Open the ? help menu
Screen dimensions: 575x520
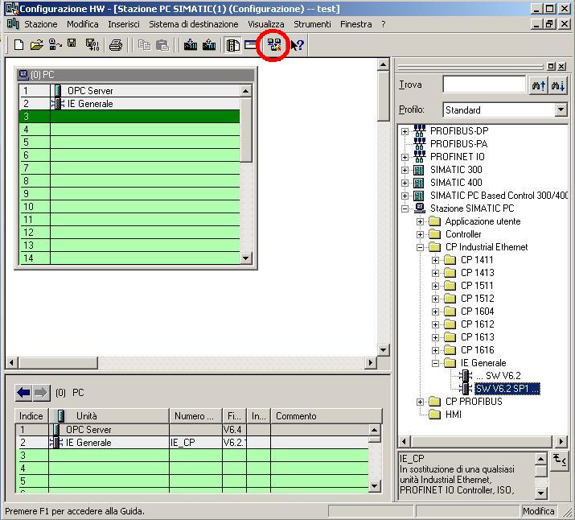pos(384,24)
